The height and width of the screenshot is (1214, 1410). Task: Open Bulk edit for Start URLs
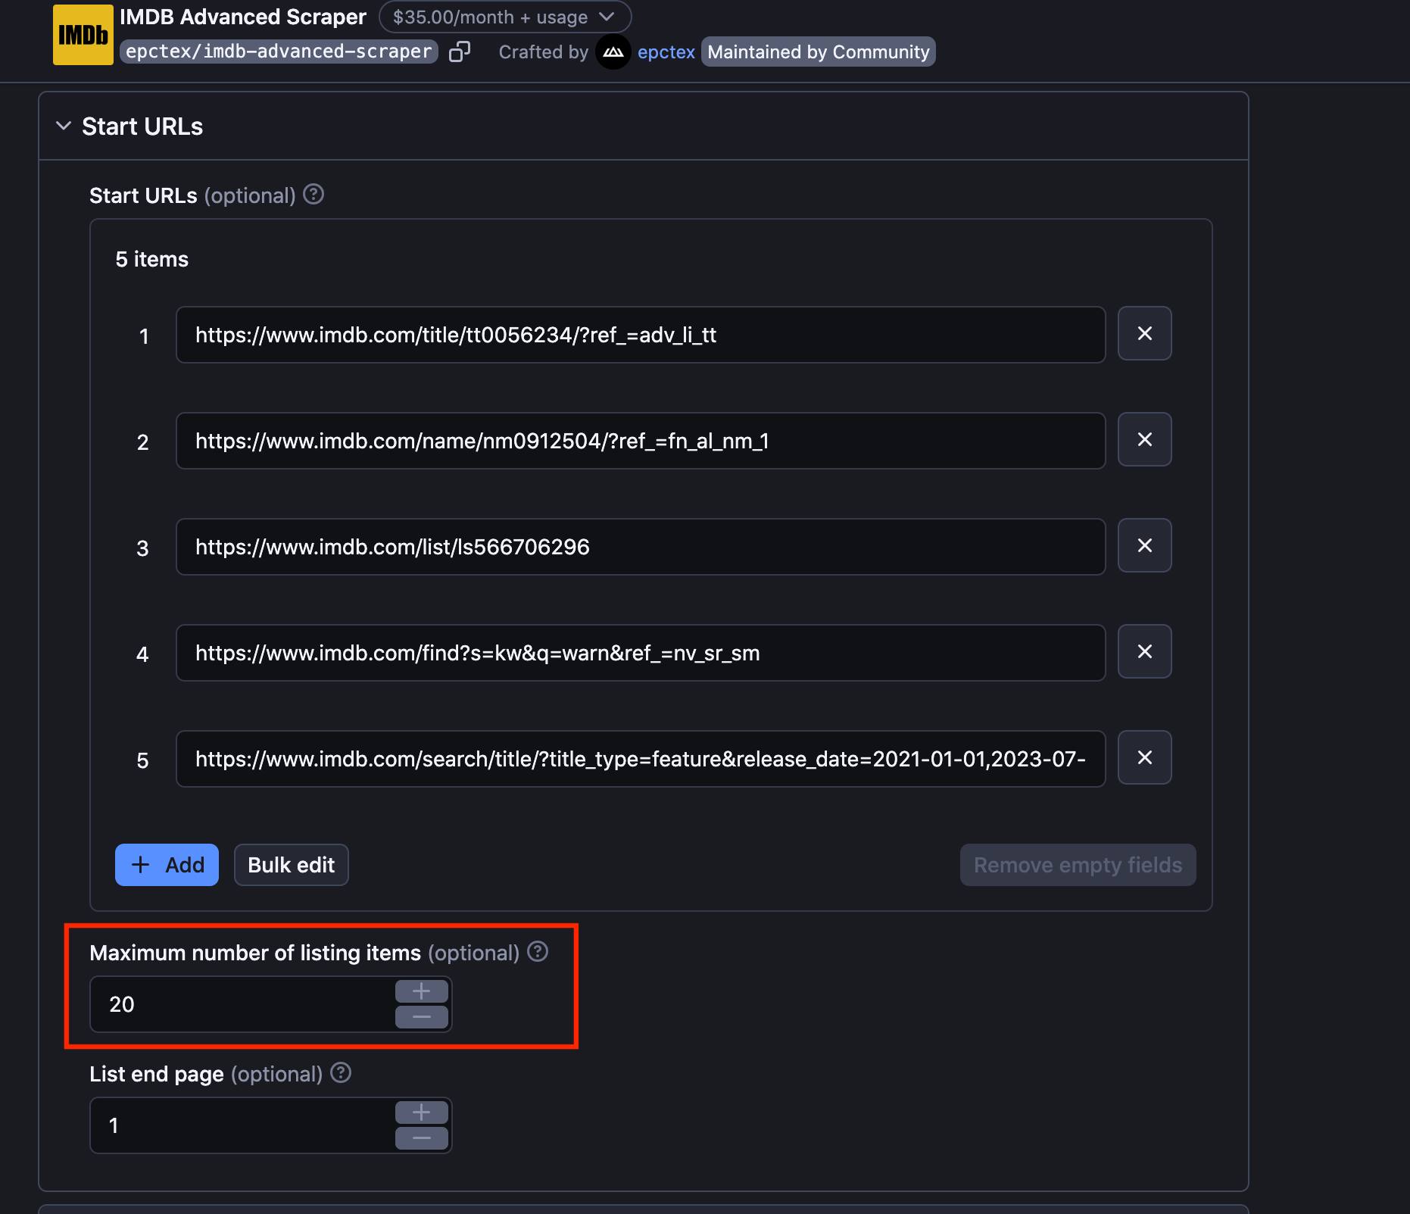tap(291, 864)
